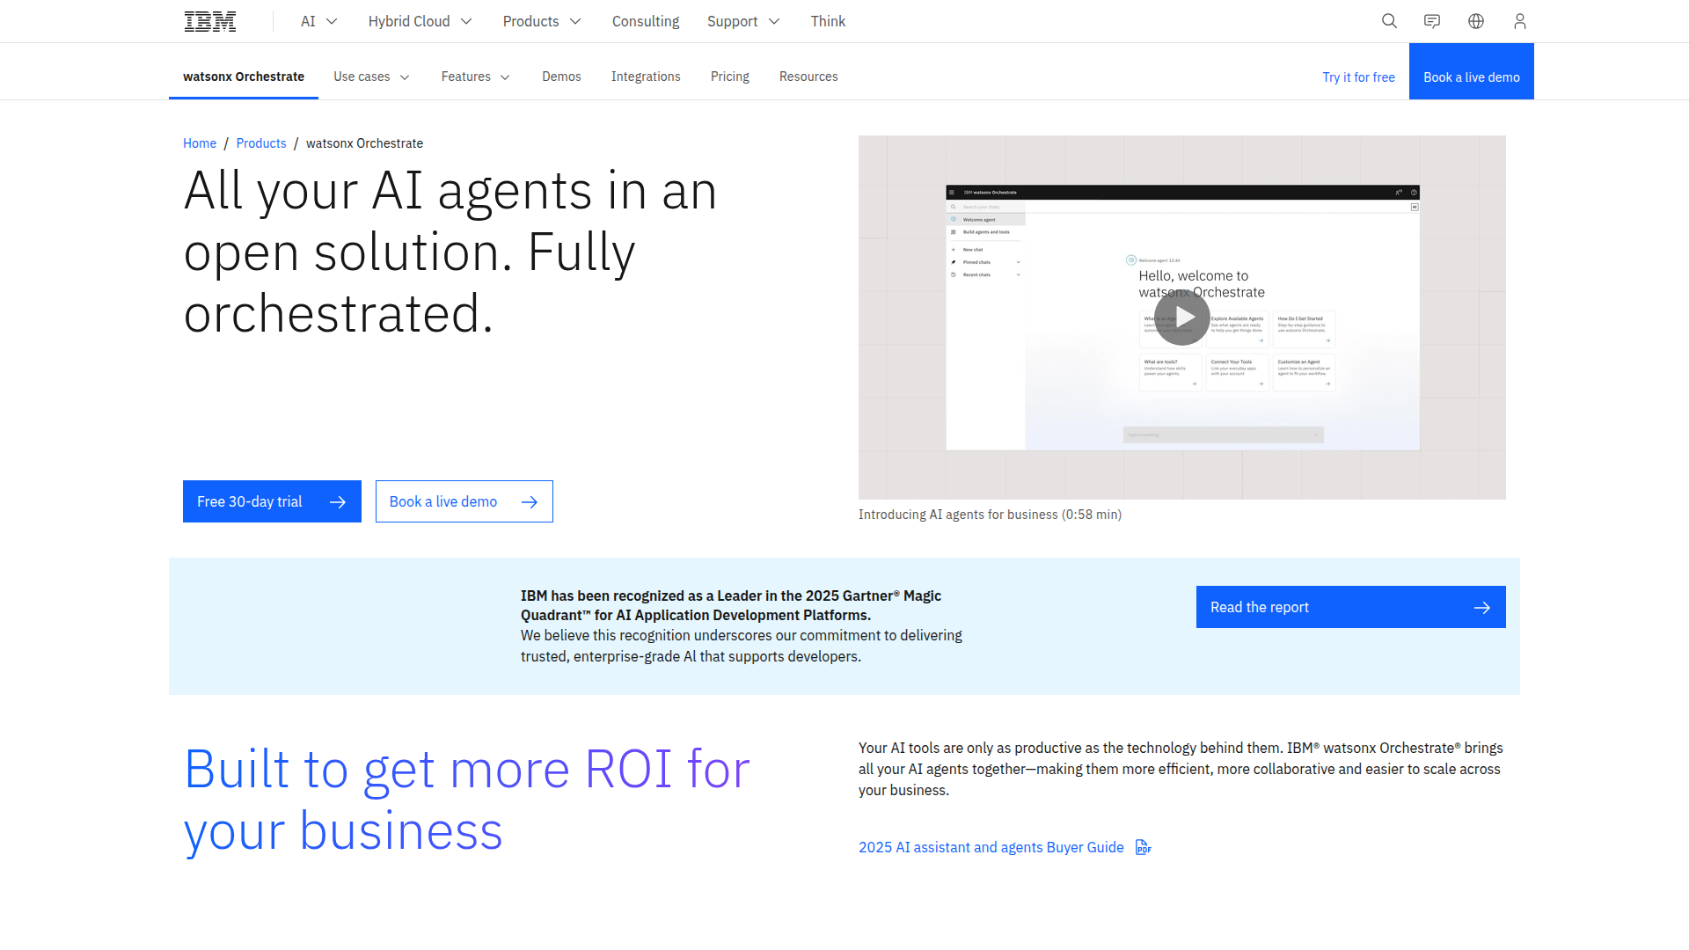Open the Products dropdown
1689x950 pixels.
pyautogui.click(x=541, y=21)
